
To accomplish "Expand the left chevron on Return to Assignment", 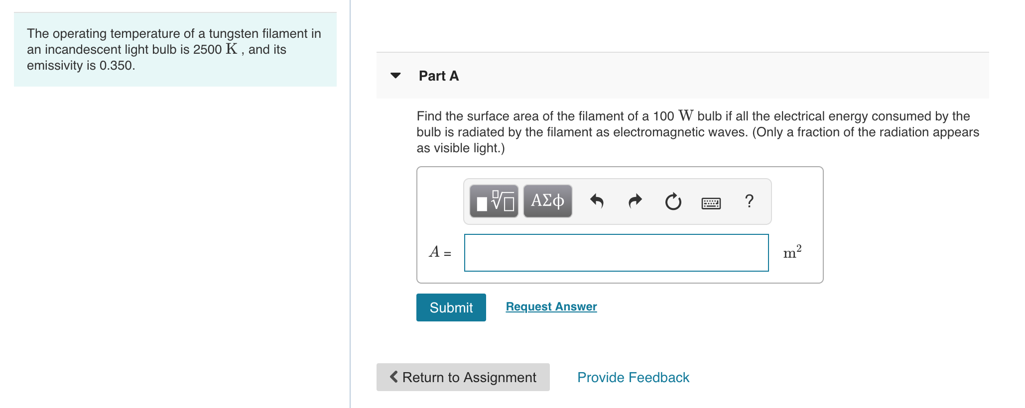I will click(393, 377).
